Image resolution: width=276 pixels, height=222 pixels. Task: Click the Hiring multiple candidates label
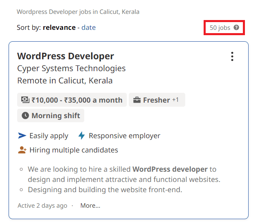pyautogui.click(x=74, y=150)
